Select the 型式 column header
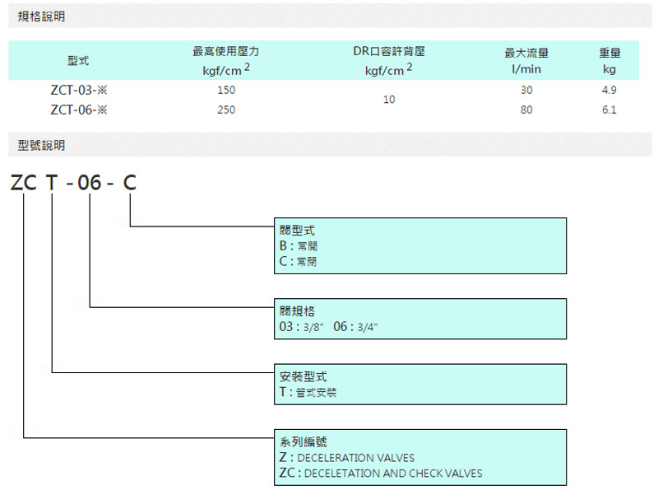The width and height of the screenshot is (658, 490). (78, 60)
